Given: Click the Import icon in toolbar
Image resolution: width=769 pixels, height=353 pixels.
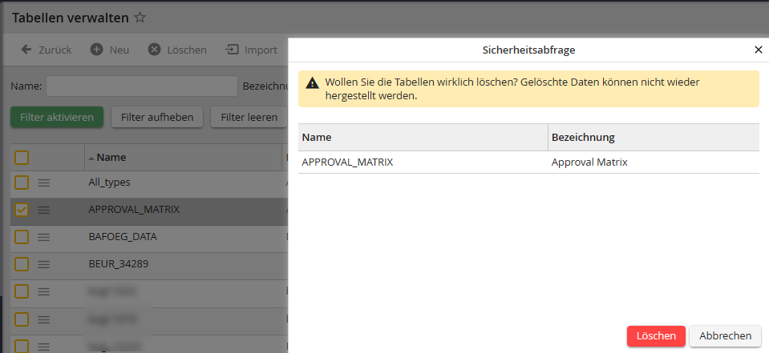Looking at the screenshot, I should tap(233, 50).
